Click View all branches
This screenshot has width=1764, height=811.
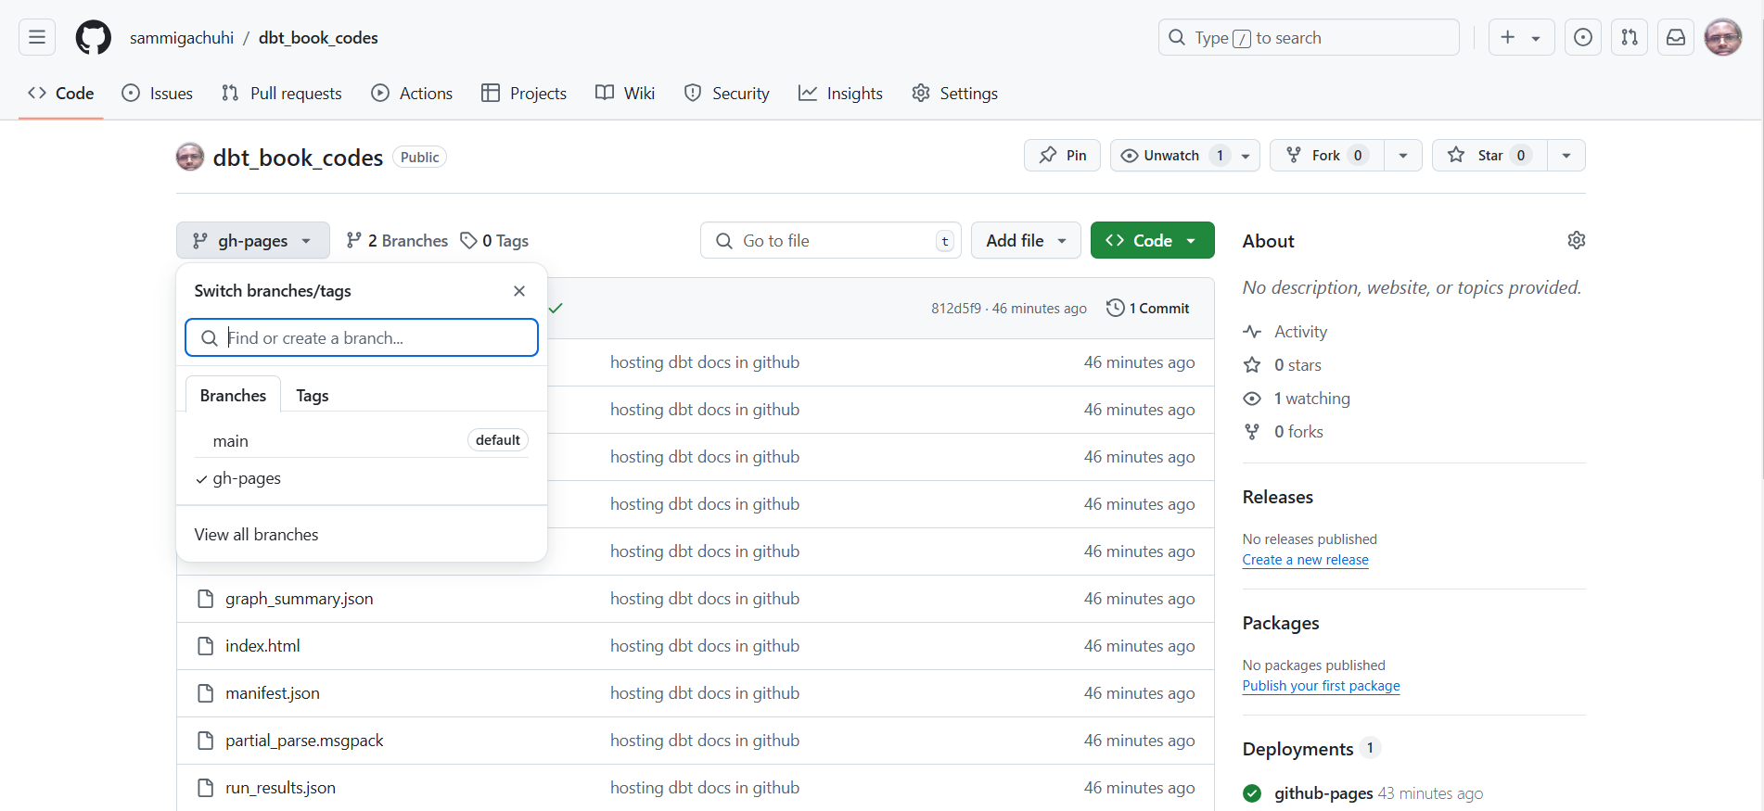[256, 535]
